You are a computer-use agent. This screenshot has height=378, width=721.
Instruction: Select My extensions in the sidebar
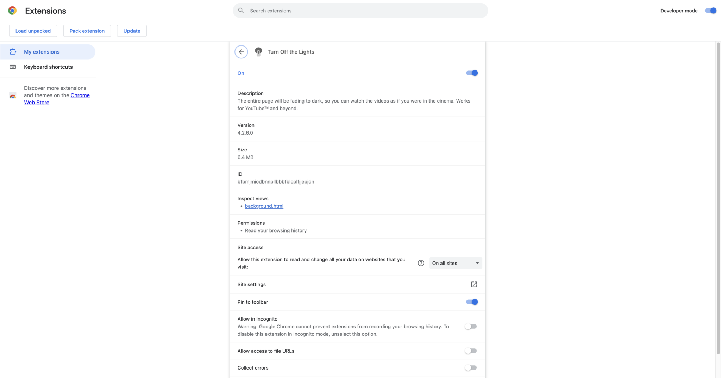point(42,51)
